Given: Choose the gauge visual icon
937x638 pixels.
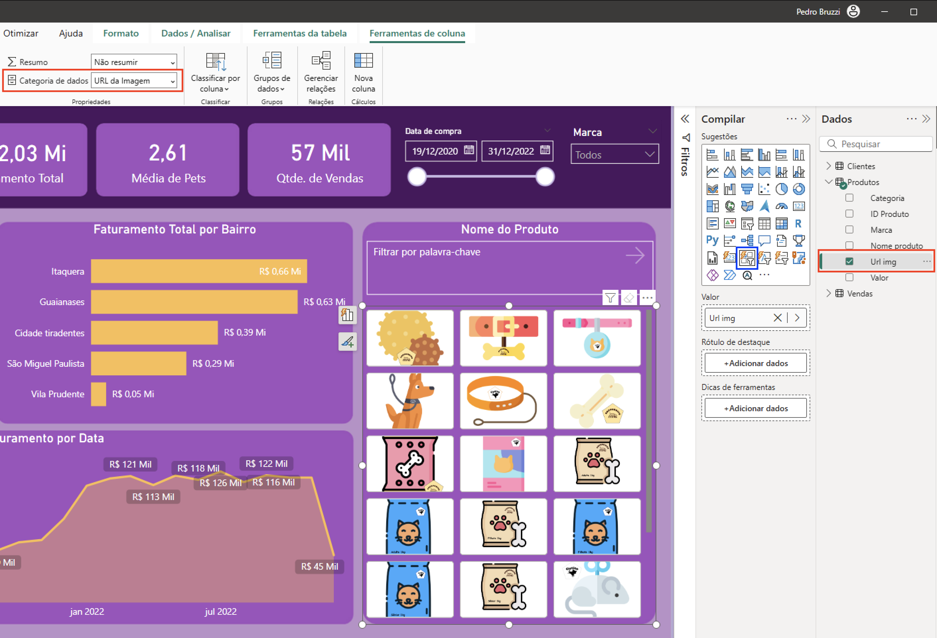Looking at the screenshot, I should [781, 206].
